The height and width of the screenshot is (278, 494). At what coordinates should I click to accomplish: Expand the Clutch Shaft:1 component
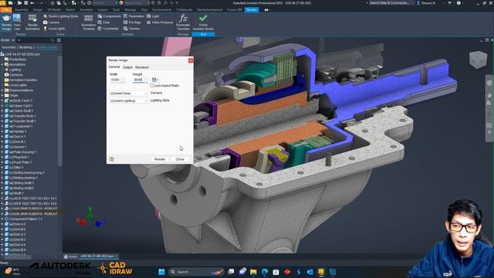[x=2, y=111]
